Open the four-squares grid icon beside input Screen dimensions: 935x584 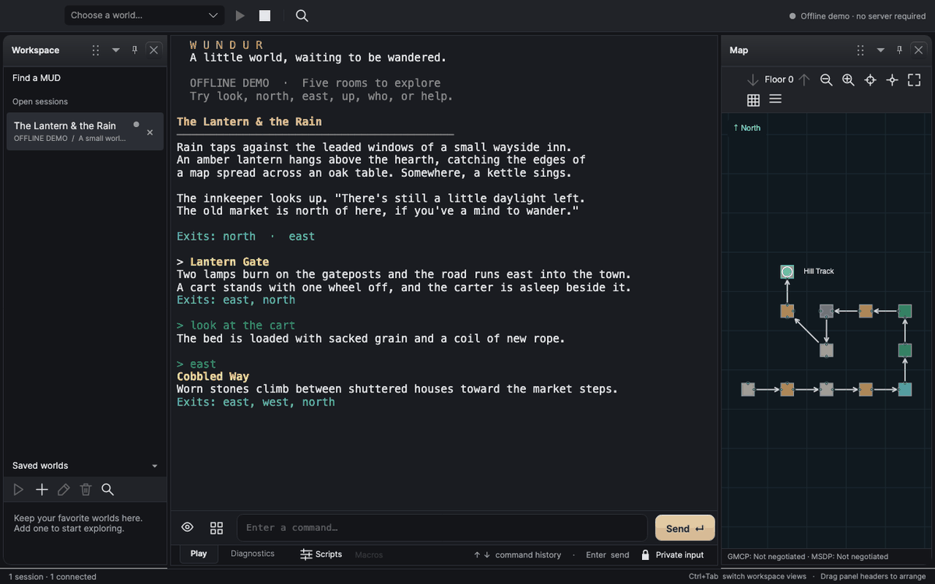pos(217,528)
